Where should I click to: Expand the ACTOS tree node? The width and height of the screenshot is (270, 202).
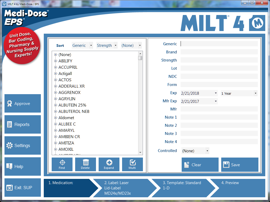tap(55, 80)
